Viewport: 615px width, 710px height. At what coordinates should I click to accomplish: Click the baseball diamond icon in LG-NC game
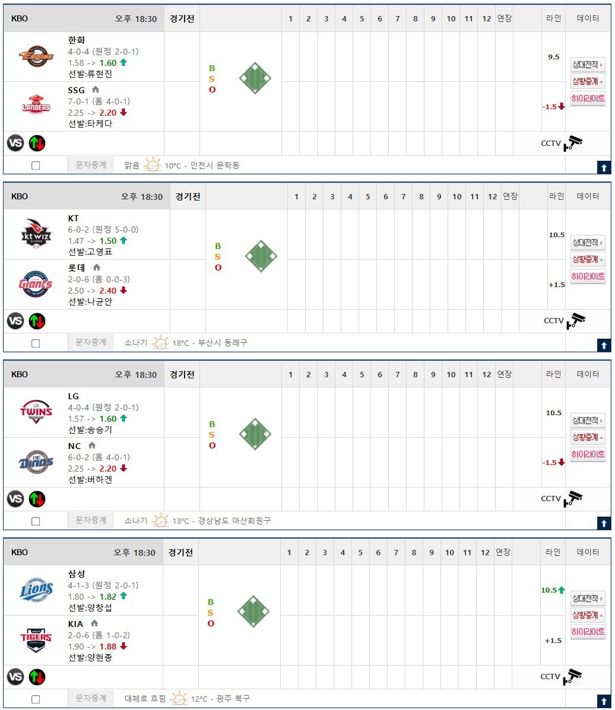pos(255,434)
